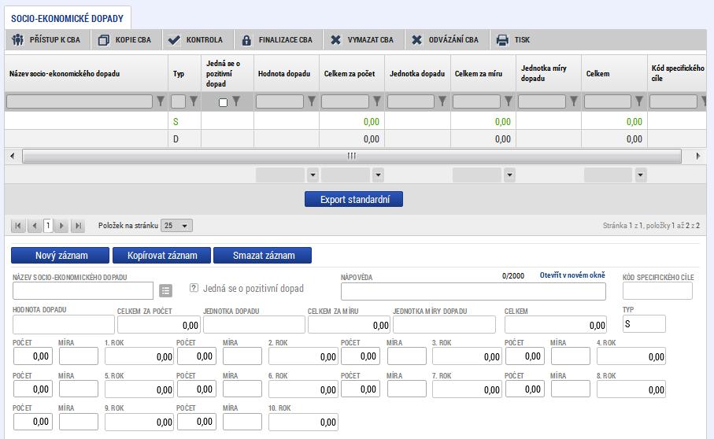The image size is (714, 439).
Task: Go to last page of the grid
Action: click(x=78, y=226)
